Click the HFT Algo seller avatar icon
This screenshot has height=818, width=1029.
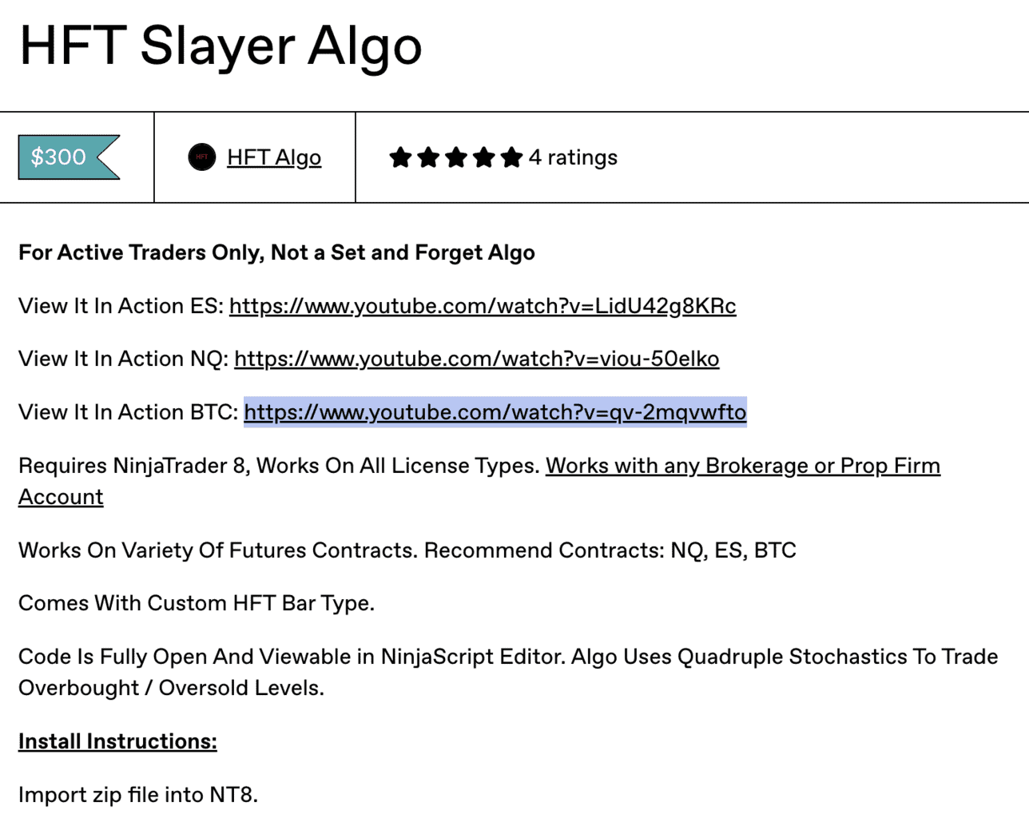click(x=202, y=157)
